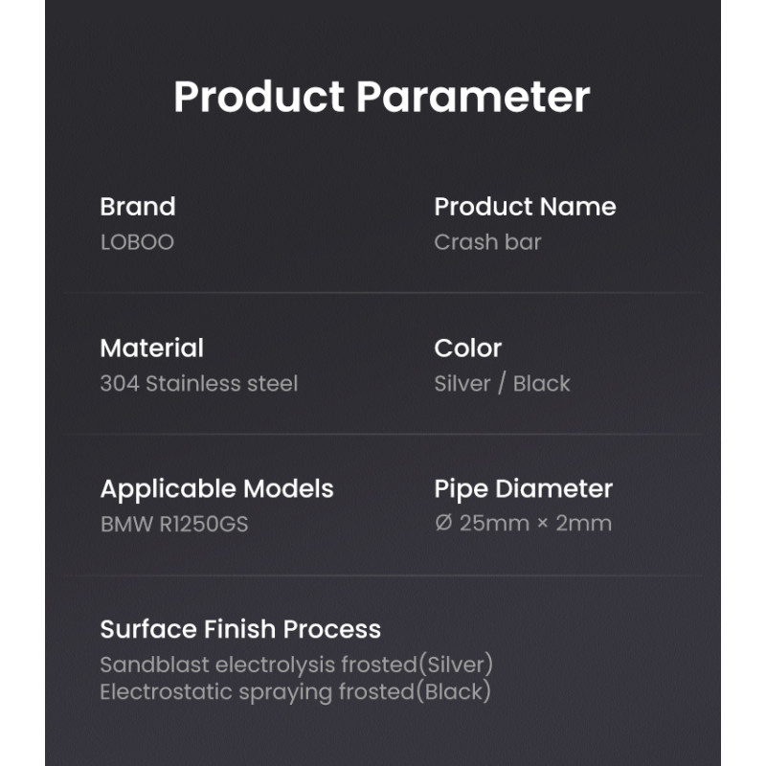This screenshot has width=766, height=766.
Task: Click the 304 Stainless steel value
Action: [199, 384]
